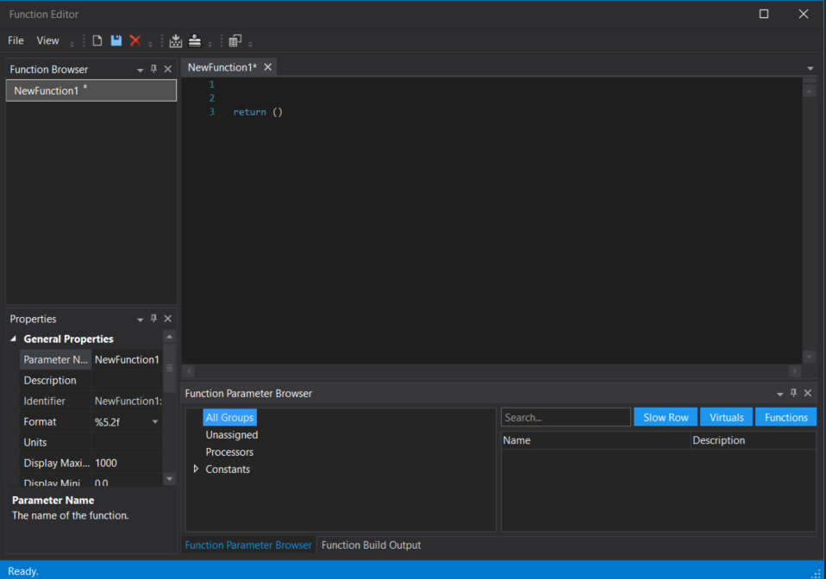Pin the Function Parameter Browser panel
Viewport: 826px width, 579px height.
(793, 393)
